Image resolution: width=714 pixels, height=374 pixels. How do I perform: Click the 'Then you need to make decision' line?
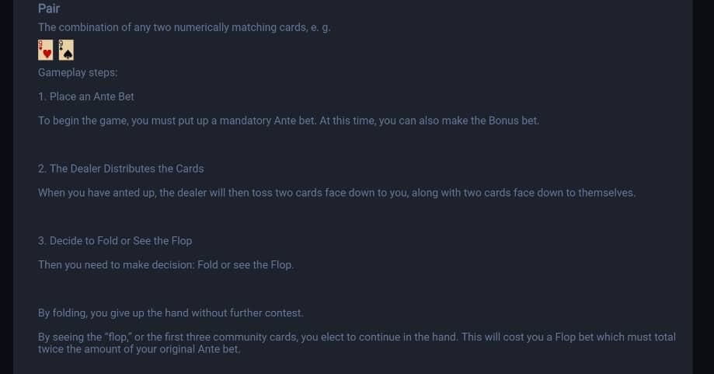click(x=165, y=264)
